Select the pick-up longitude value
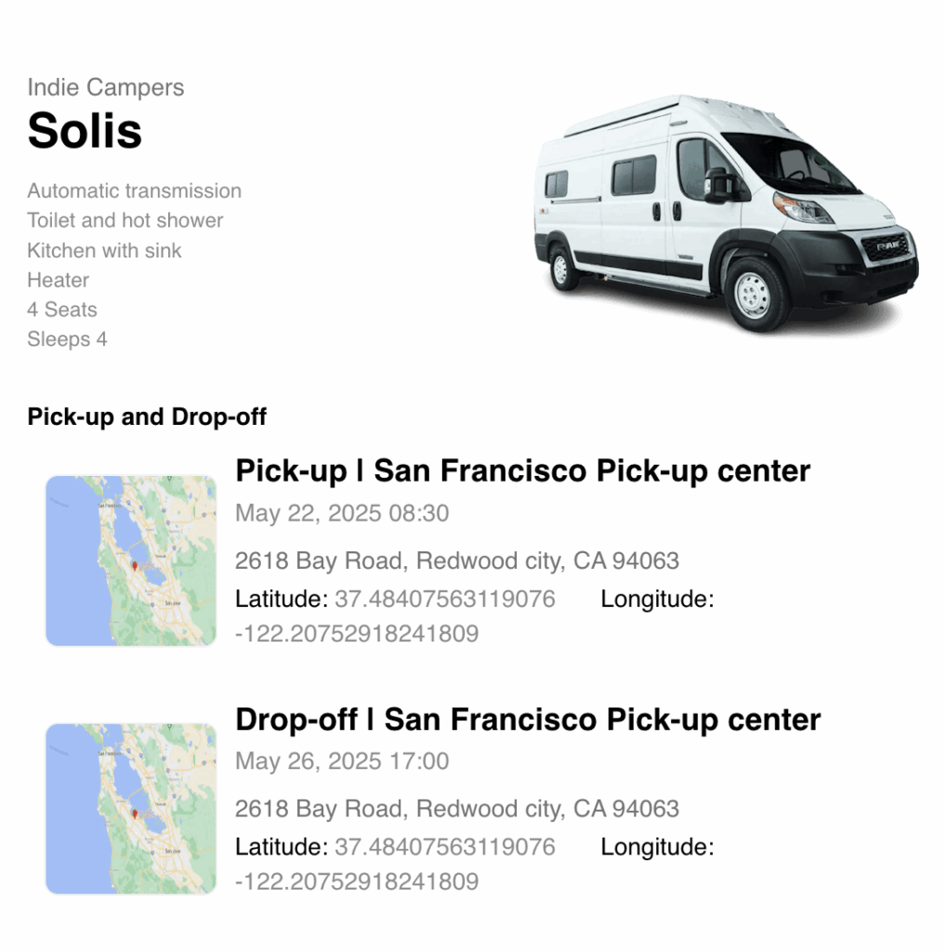 [x=357, y=633]
